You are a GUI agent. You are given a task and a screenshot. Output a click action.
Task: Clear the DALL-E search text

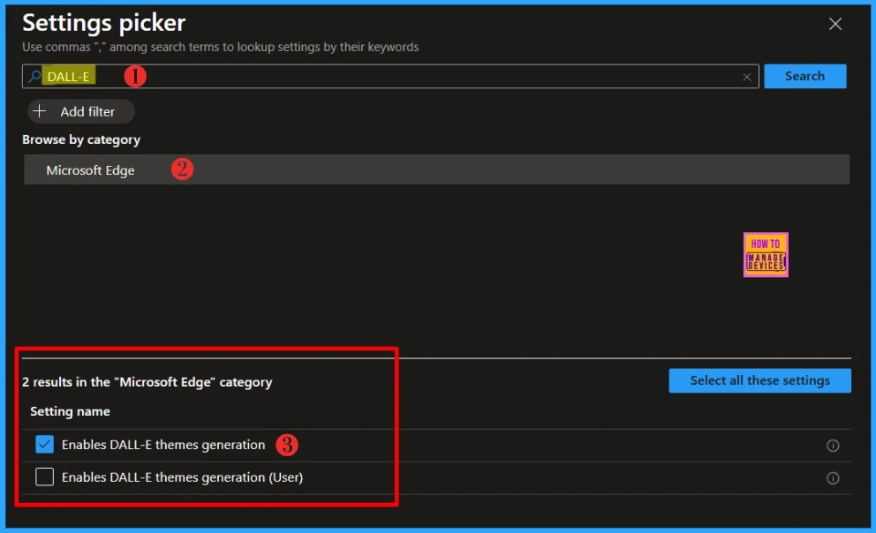tap(746, 77)
